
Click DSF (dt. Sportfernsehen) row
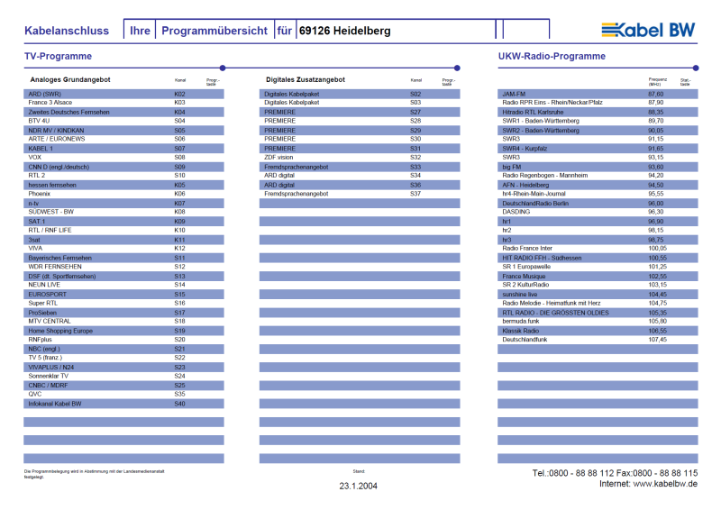(123, 276)
